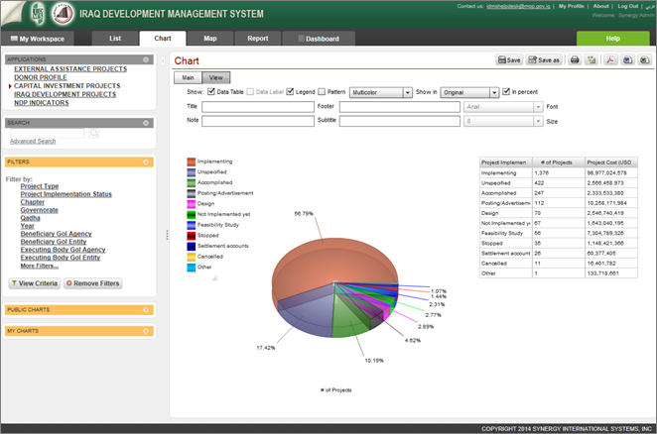Open NDP Indicators link

click(x=41, y=103)
